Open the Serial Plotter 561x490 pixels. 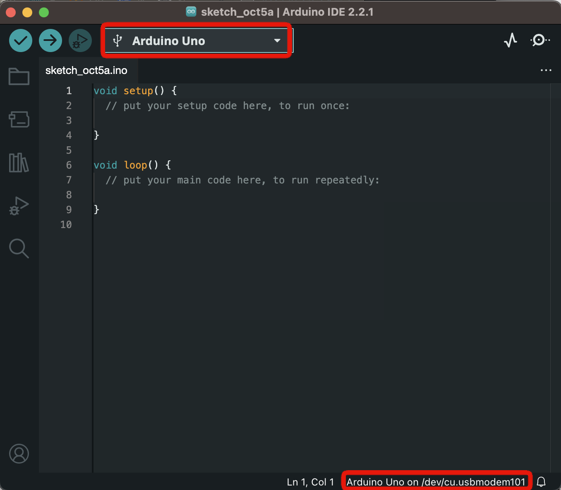pos(511,40)
